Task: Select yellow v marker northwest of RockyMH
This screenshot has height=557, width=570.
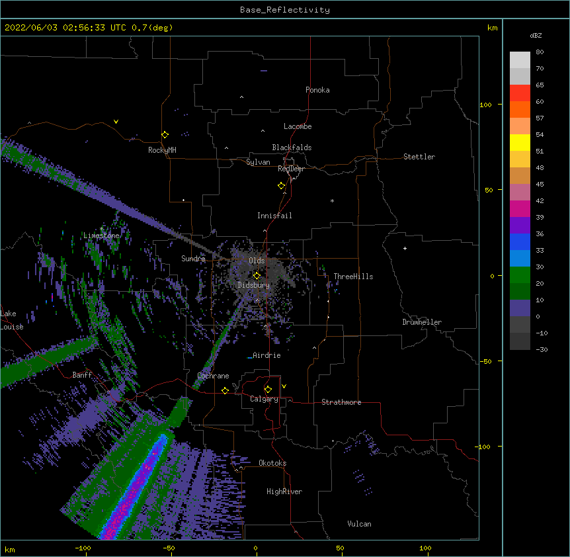Action: point(116,122)
